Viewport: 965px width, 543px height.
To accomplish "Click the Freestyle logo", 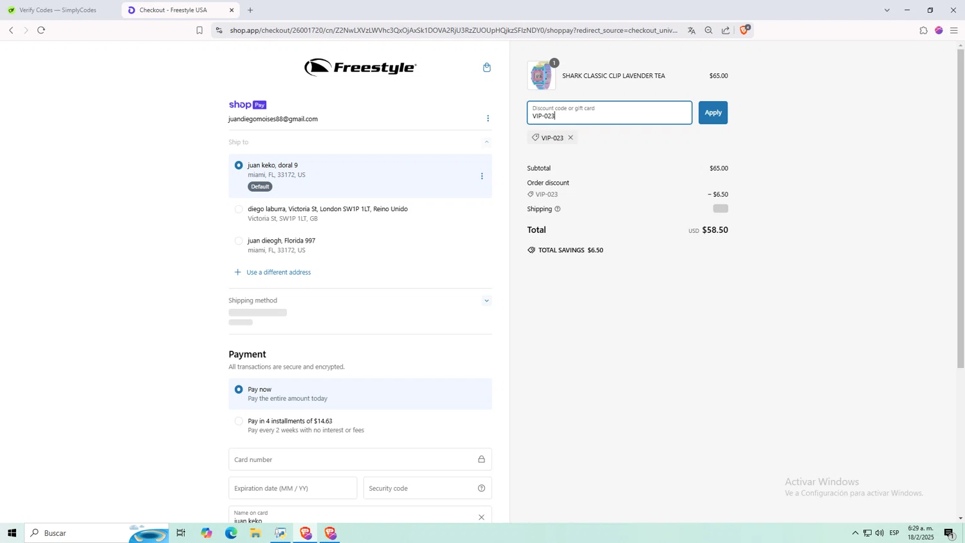I will point(360,68).
